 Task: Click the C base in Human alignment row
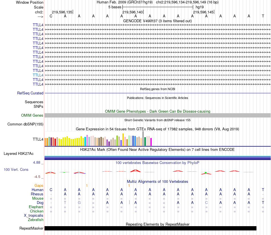point(51,190)
